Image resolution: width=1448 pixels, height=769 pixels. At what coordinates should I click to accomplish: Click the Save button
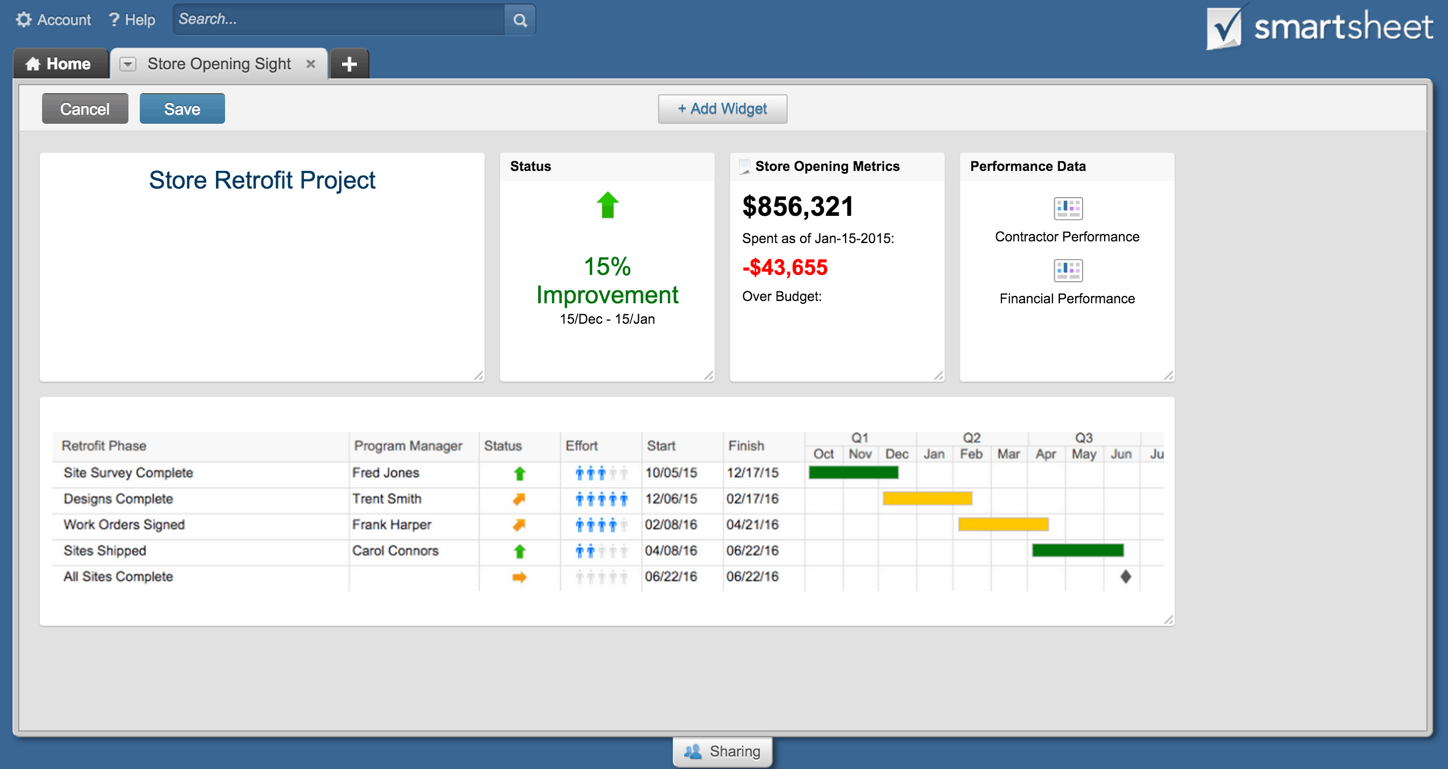181,108
